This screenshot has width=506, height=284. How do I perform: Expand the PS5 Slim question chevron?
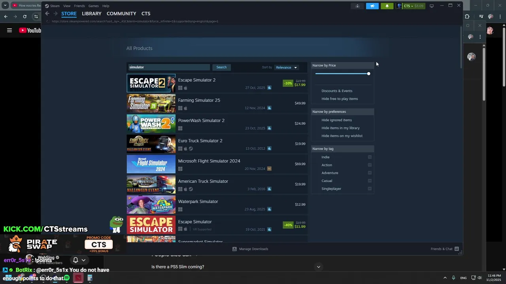click(x=318, y=267)
